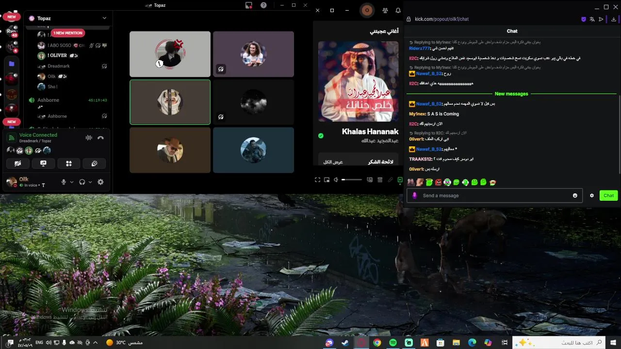Toggle Spotify now playing view icon
The image size is (621, 349).
(400, 180)
